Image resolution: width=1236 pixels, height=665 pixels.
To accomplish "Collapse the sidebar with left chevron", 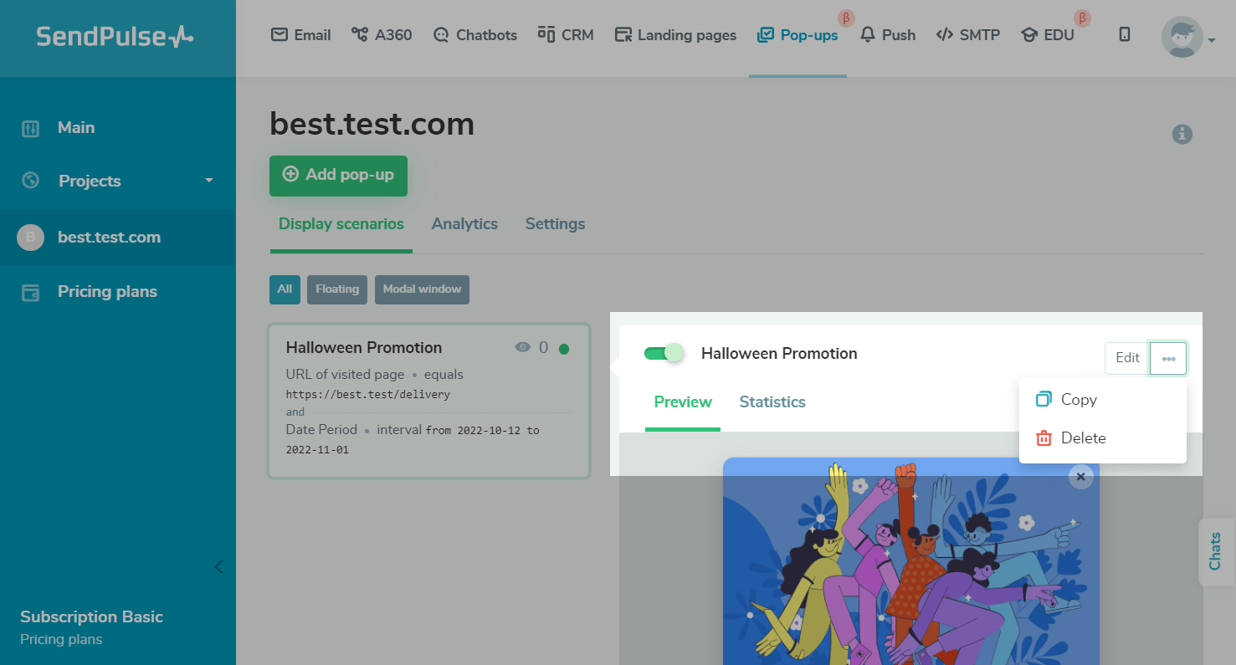I will 218,566.
